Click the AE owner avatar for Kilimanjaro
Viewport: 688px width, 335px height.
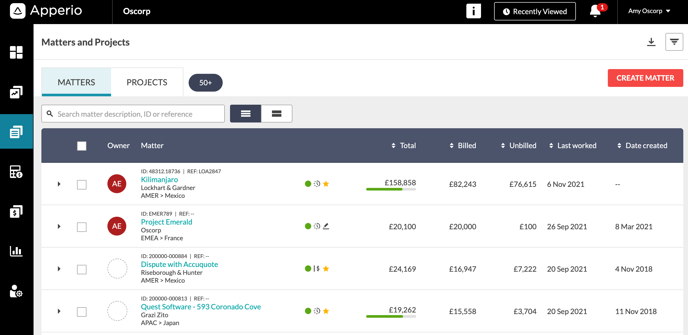click(117, 184)
